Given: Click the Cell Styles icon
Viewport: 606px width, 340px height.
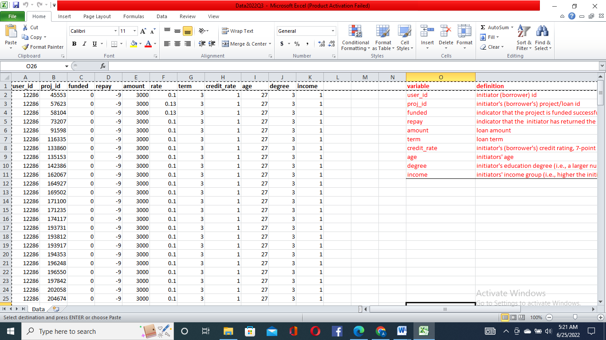Looking at the screenshot, I should pos(405,38).
